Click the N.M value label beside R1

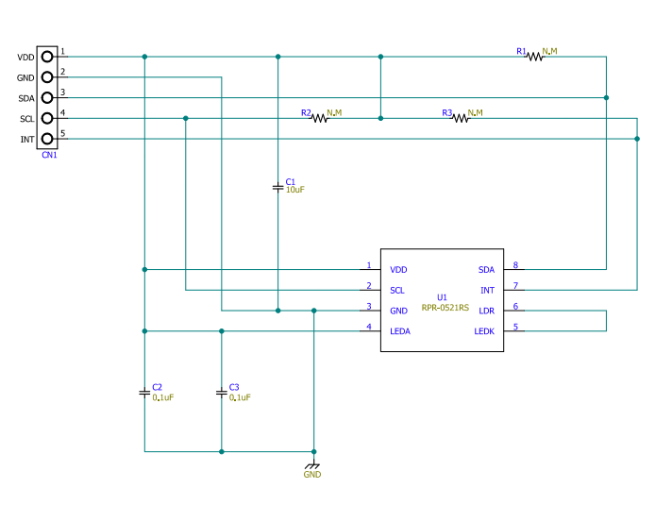[x=549, y=51]
